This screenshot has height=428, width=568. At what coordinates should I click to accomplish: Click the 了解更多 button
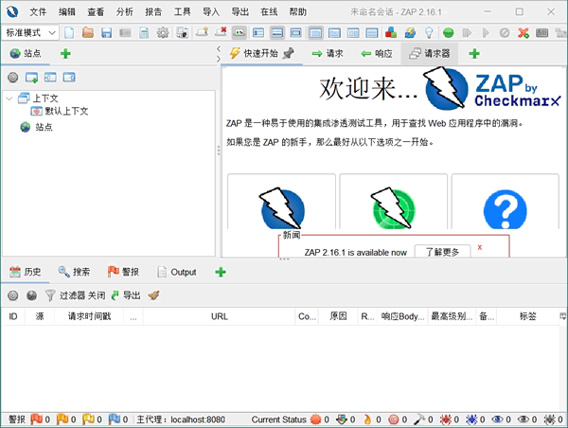coord(442,252)
